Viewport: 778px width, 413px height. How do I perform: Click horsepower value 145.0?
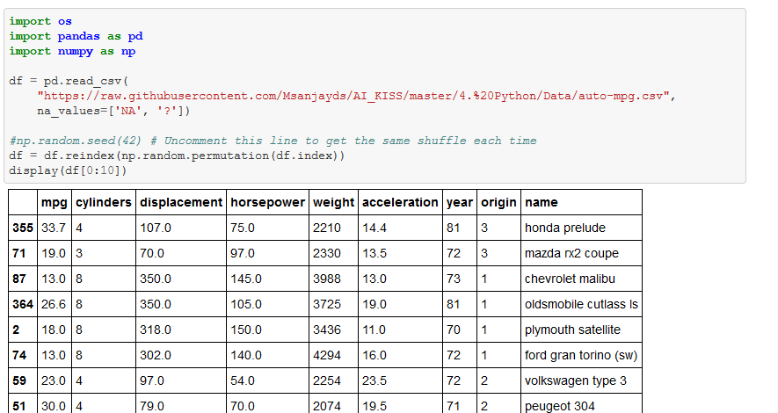point(267,279)
